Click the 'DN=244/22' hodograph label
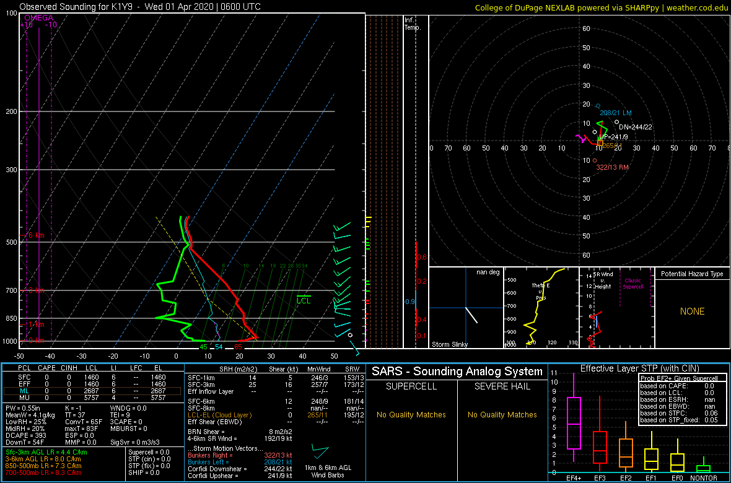Viewport: 731px width, 483px height. click(x=634, y=128)
